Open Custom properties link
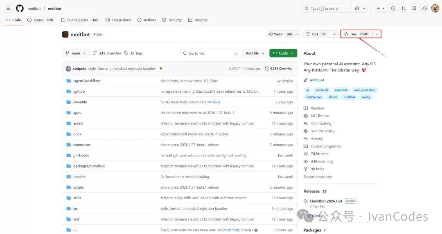 [x=326, y=146]
